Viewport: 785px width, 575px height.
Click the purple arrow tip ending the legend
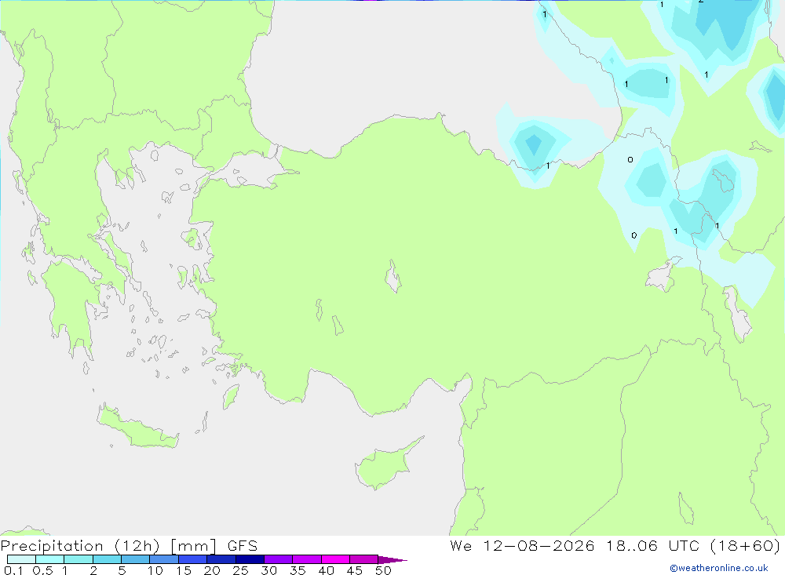pyautogui.click(x=392, y=559)
